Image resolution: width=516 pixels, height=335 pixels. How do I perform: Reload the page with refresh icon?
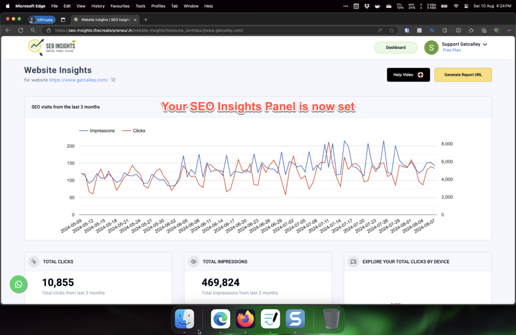click(20, 30)
